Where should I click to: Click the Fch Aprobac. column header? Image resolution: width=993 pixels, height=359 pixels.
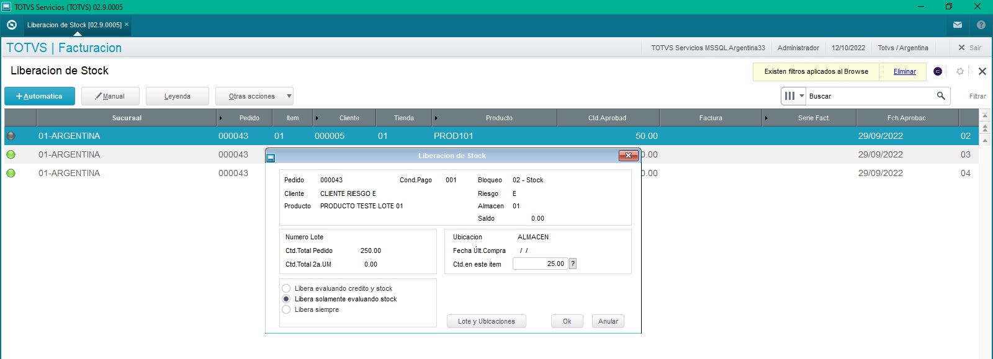[907, 118]
